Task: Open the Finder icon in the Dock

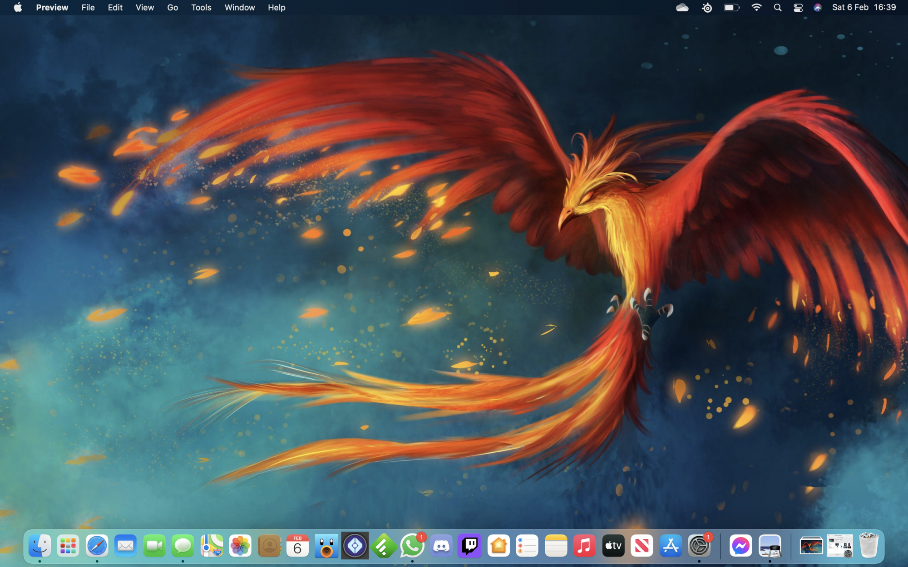Action: [x=39, y=546]
